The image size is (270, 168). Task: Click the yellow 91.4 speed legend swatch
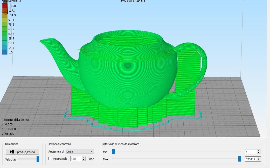tap(5, 20)
